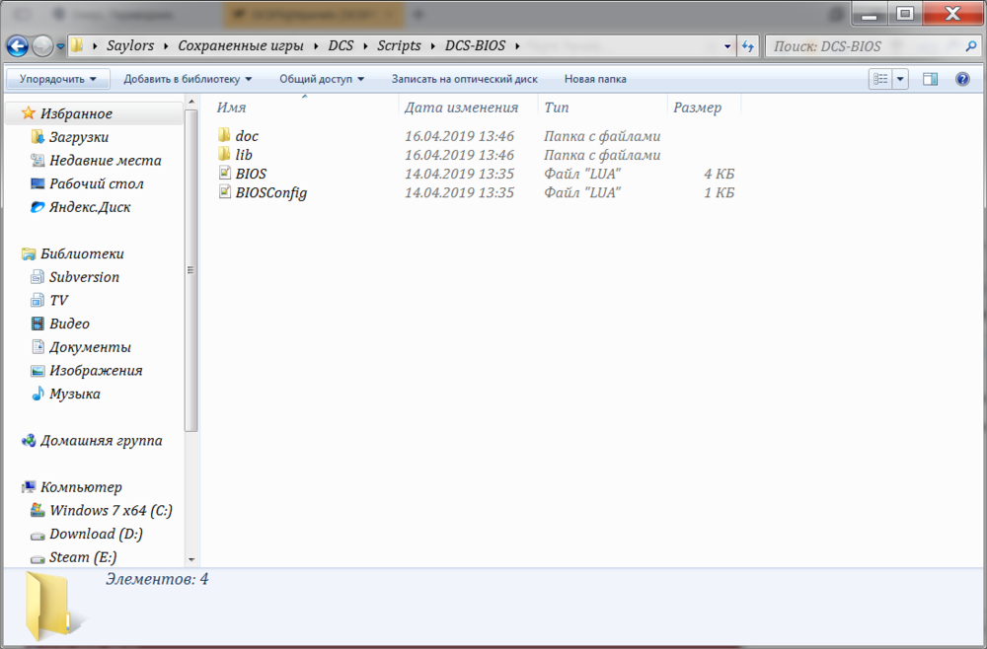Open the Документы library
This screenshot has width=987, height=649.
[x=90, y=346]
